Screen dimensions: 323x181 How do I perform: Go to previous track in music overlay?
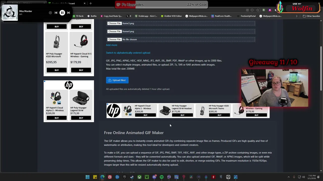pos(56,13)
